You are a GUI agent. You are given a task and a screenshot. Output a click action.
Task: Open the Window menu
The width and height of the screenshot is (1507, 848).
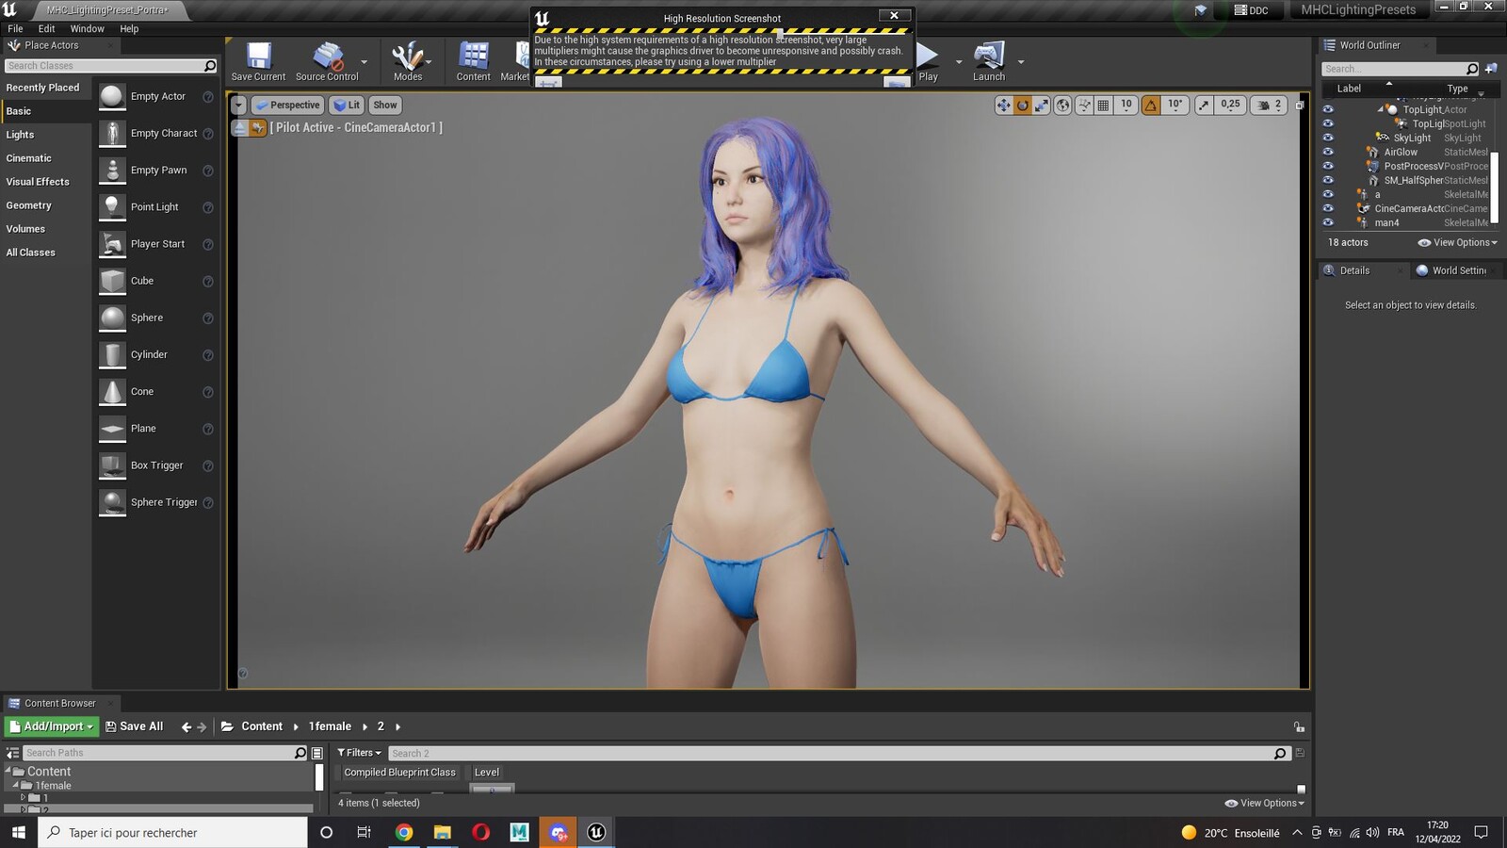[87, 29]
